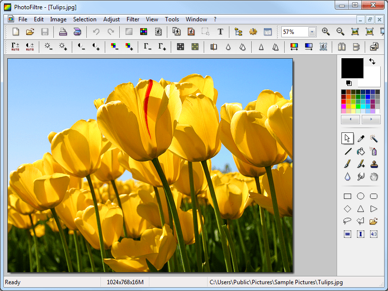Select the Smudge finger tool
This screenshot has height=291, width=388.
[x=360, y=176]
